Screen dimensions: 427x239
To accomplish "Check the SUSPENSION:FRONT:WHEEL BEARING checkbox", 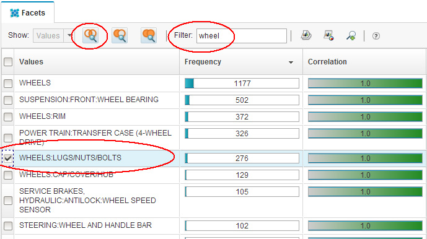I will (8, 100).
